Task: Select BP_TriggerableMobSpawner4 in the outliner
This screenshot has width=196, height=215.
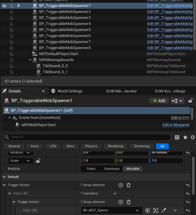Action: pos(65,24)
